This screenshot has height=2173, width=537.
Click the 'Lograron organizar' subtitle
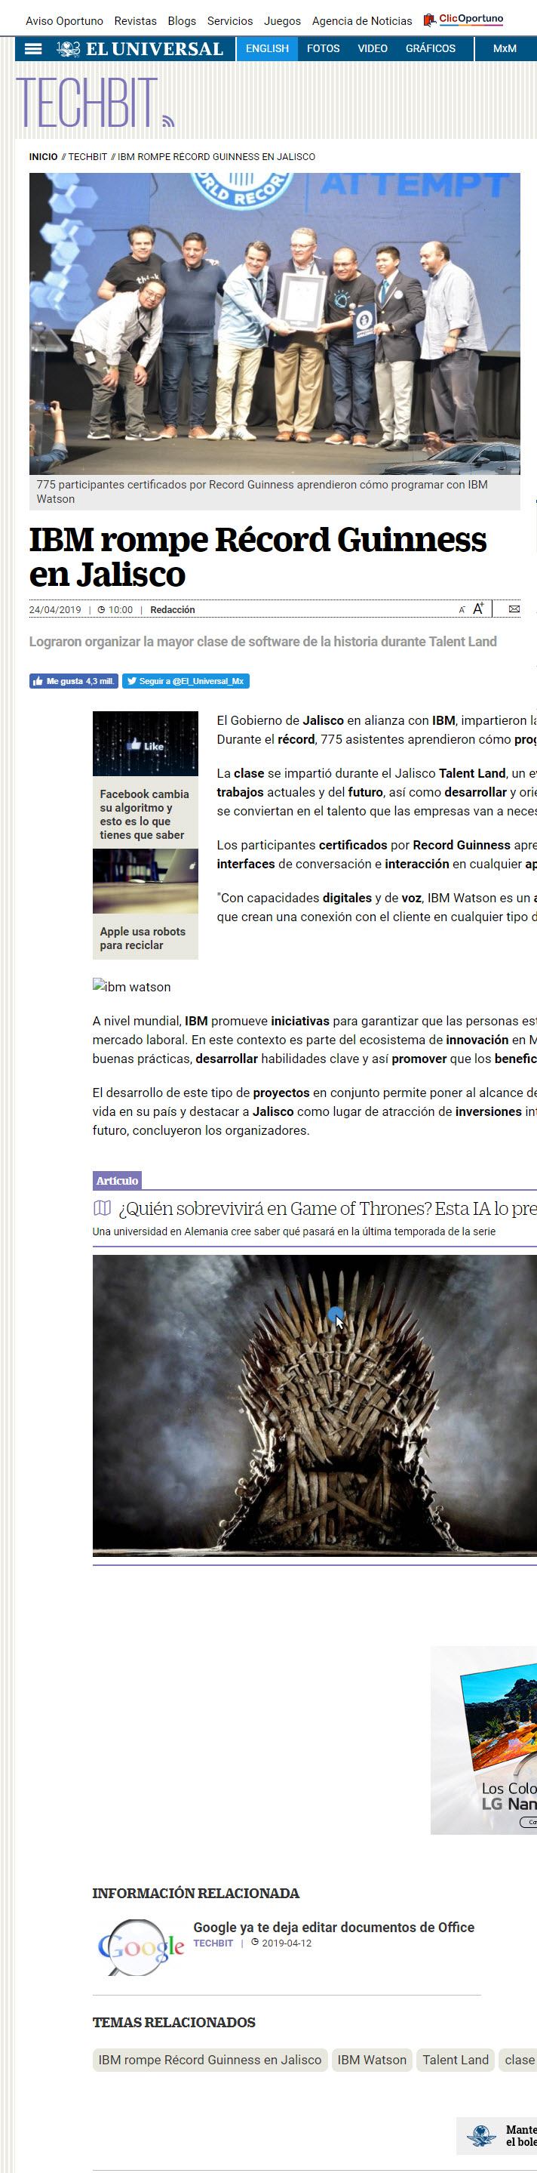point(263,641)
